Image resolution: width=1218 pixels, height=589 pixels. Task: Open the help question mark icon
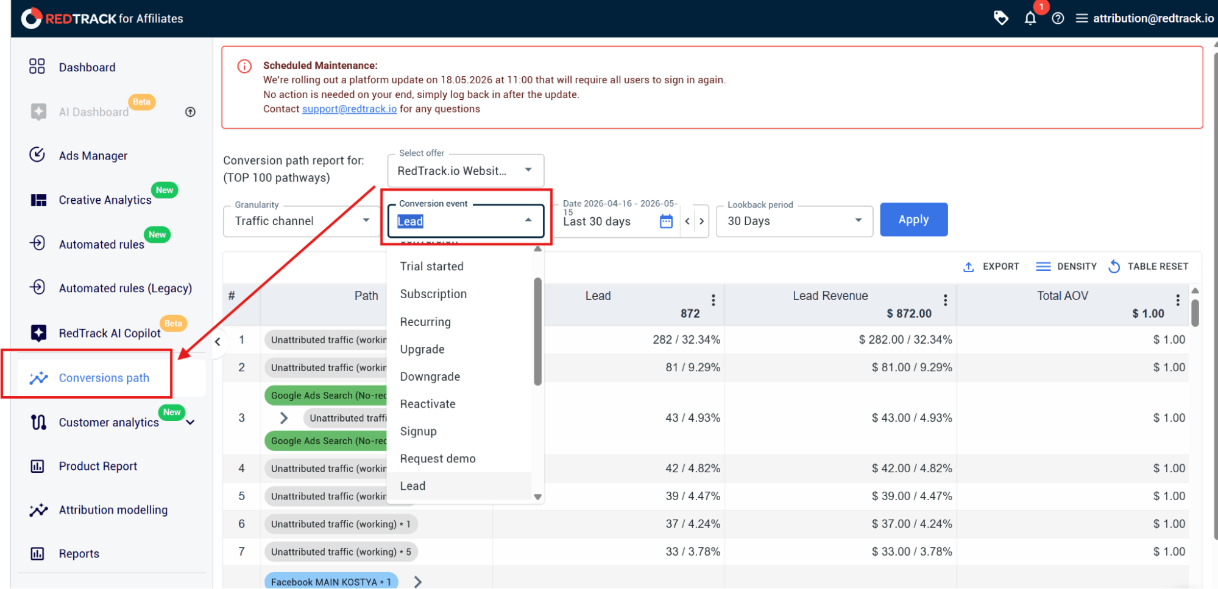pos(1058,18)
